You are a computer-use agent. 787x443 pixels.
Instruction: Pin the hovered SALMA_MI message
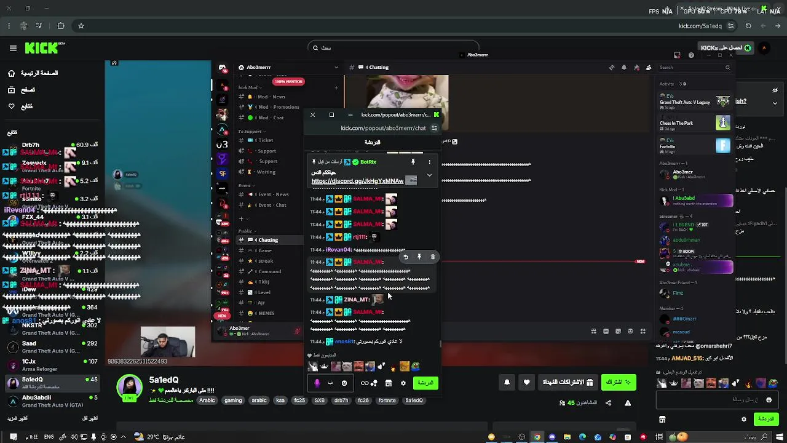click(x=419, y=257)
